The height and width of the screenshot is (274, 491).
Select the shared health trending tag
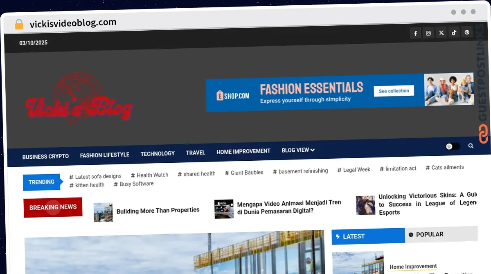click(x=196, y=174)
